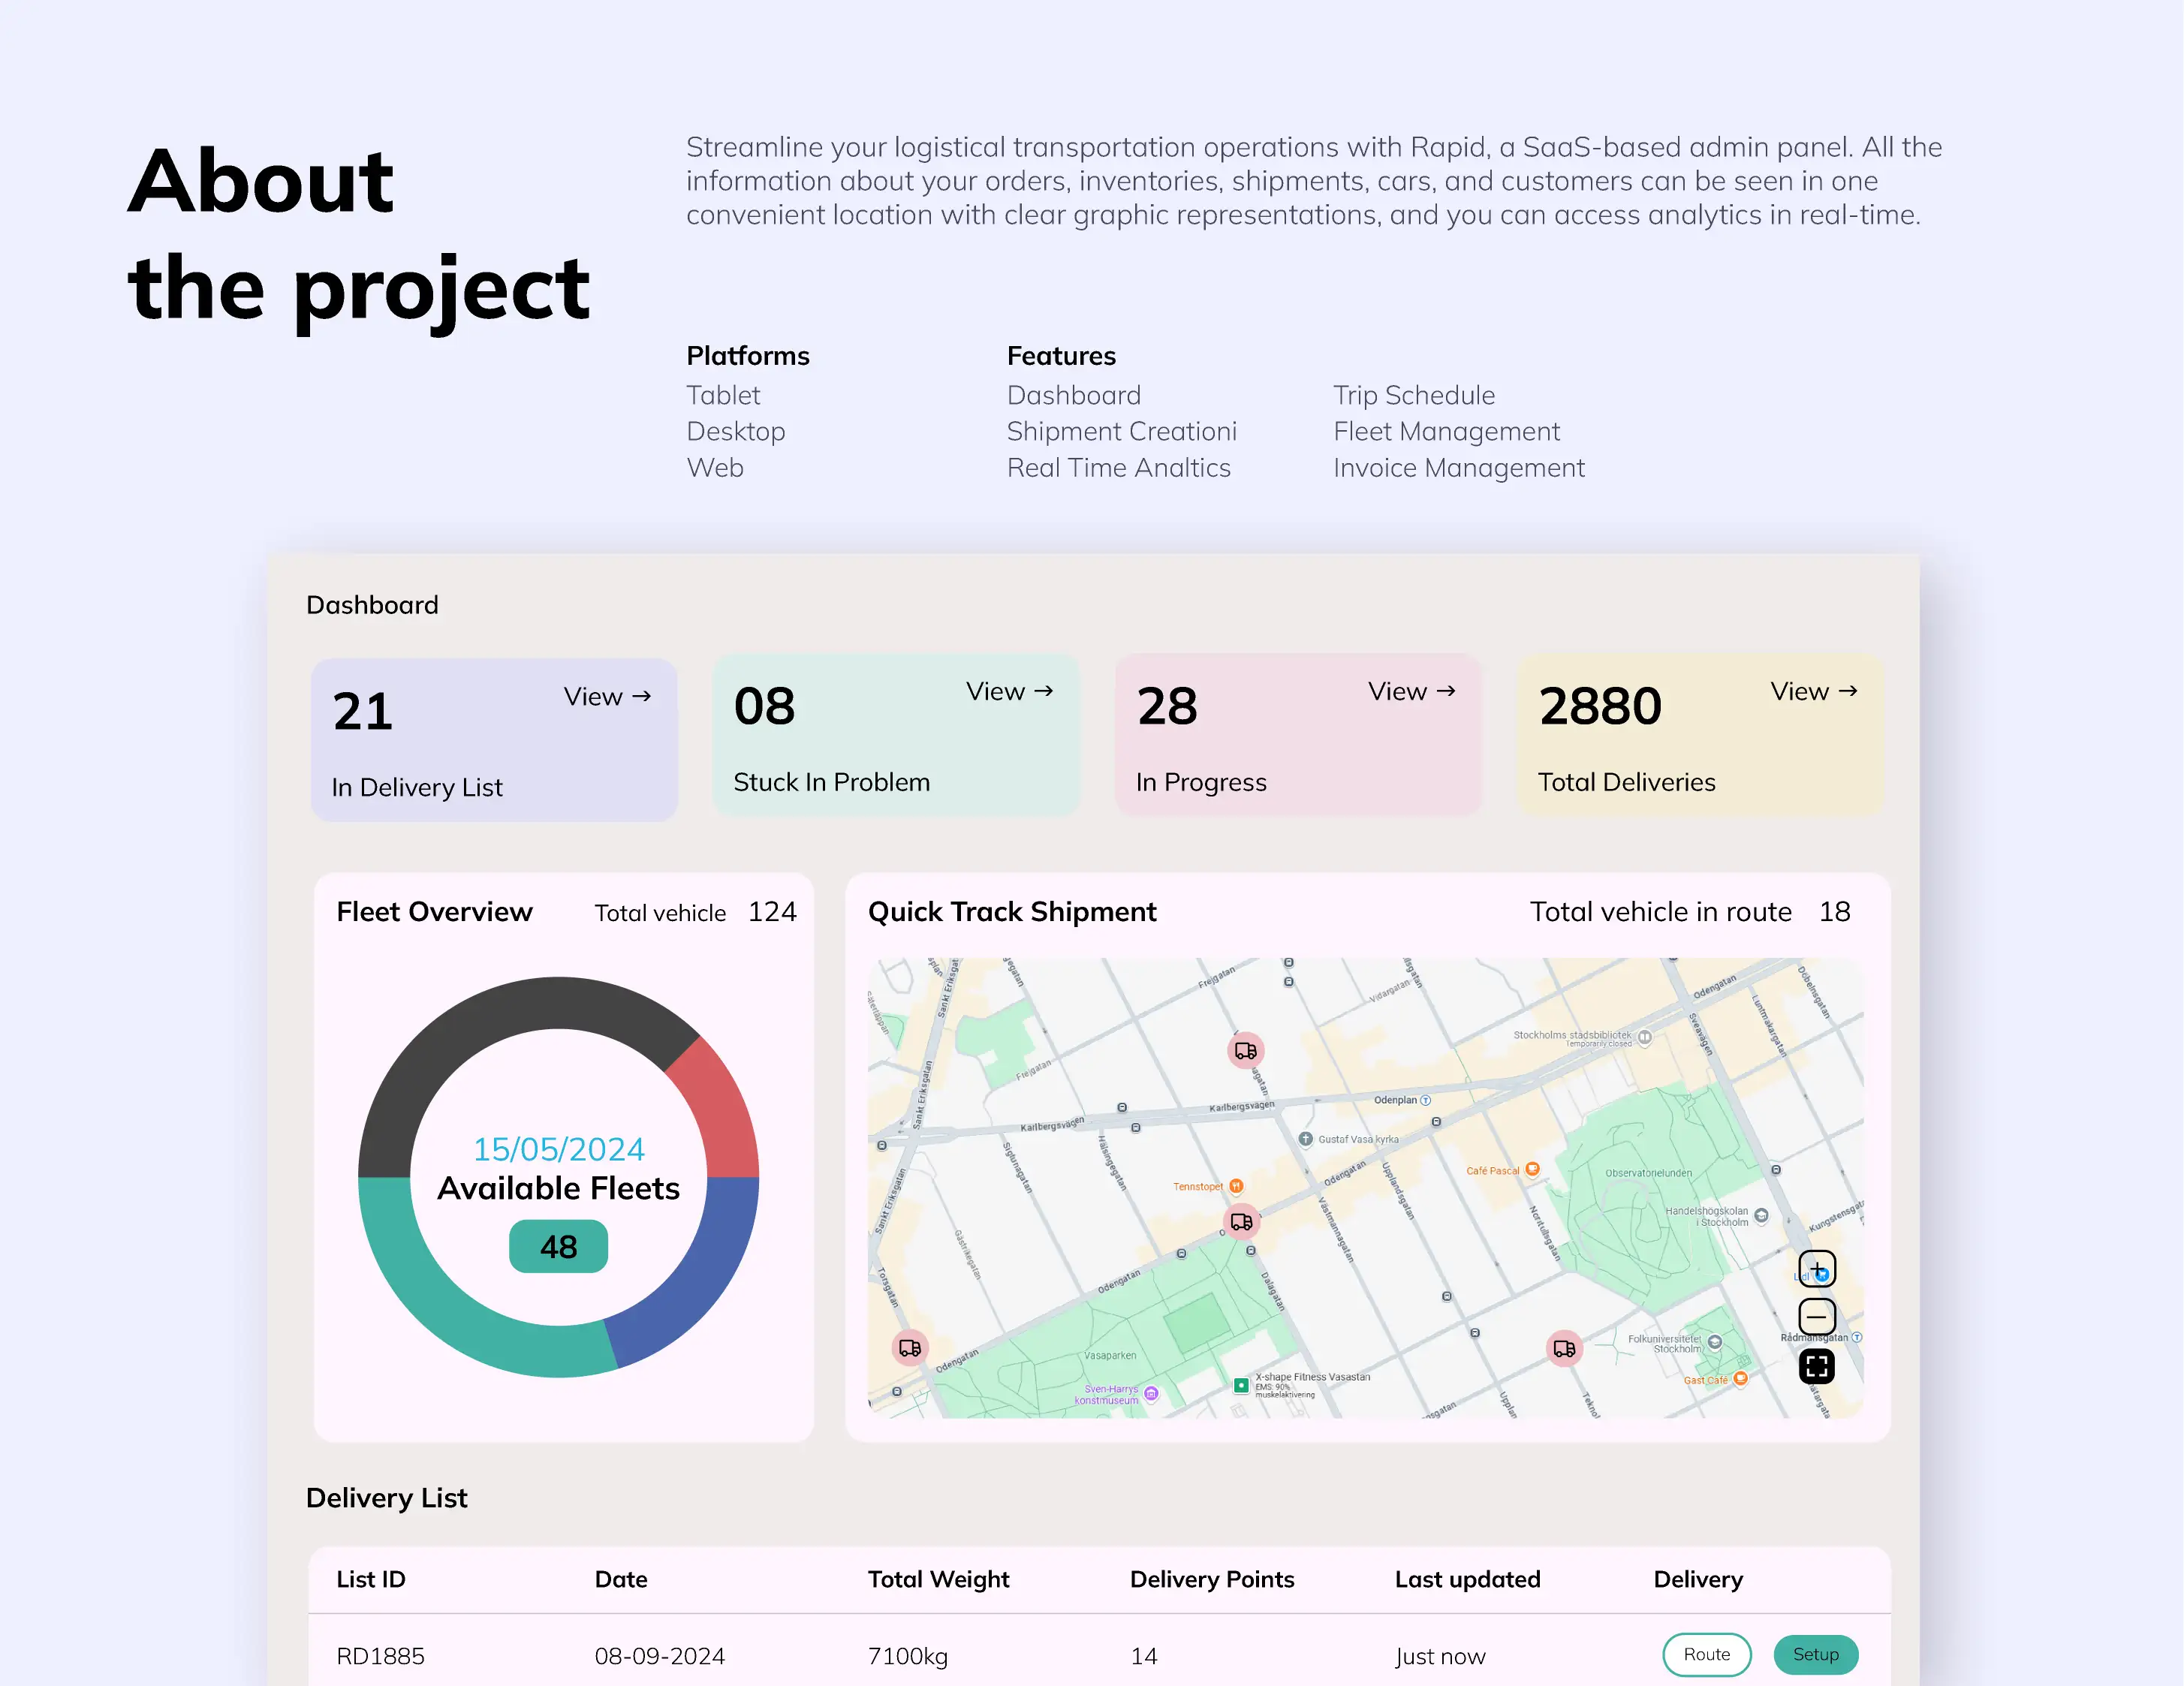The height and width of the screenshot is (1686, 2184).
Task: Open View link on Total Deliveries card
Action: (x=1813, y=691)
